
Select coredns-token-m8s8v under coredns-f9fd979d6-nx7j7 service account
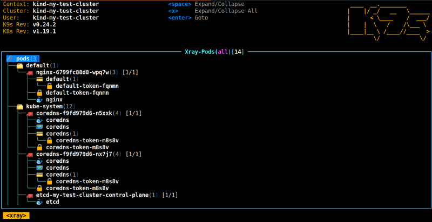(x=87, y=182)
